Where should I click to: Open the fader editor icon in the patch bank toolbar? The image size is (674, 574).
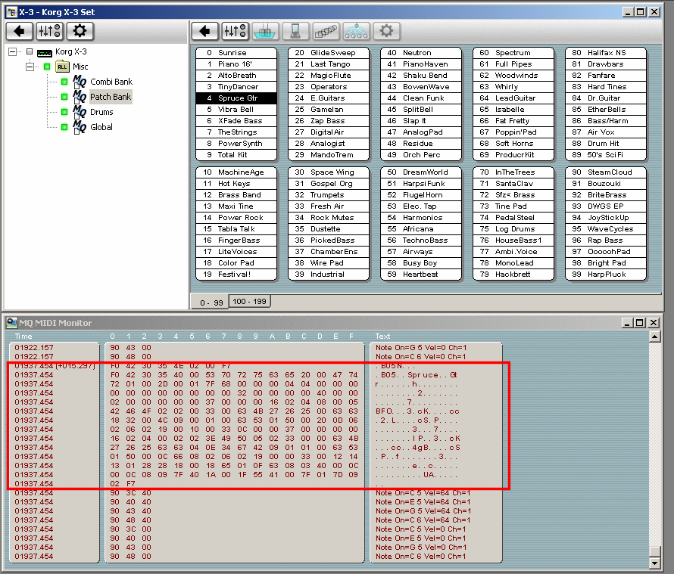[x=235, y=31]
